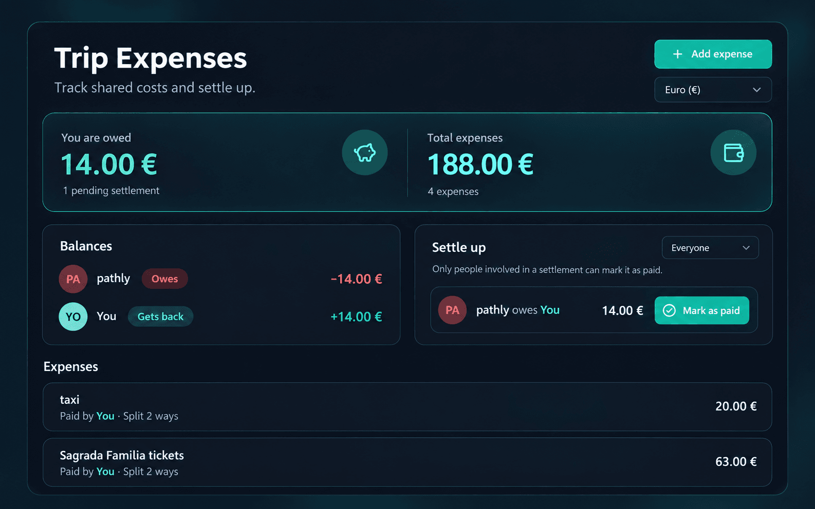Screen dimensions: 815x509
Task: Click the settlement permission note text
Action: 547,270
